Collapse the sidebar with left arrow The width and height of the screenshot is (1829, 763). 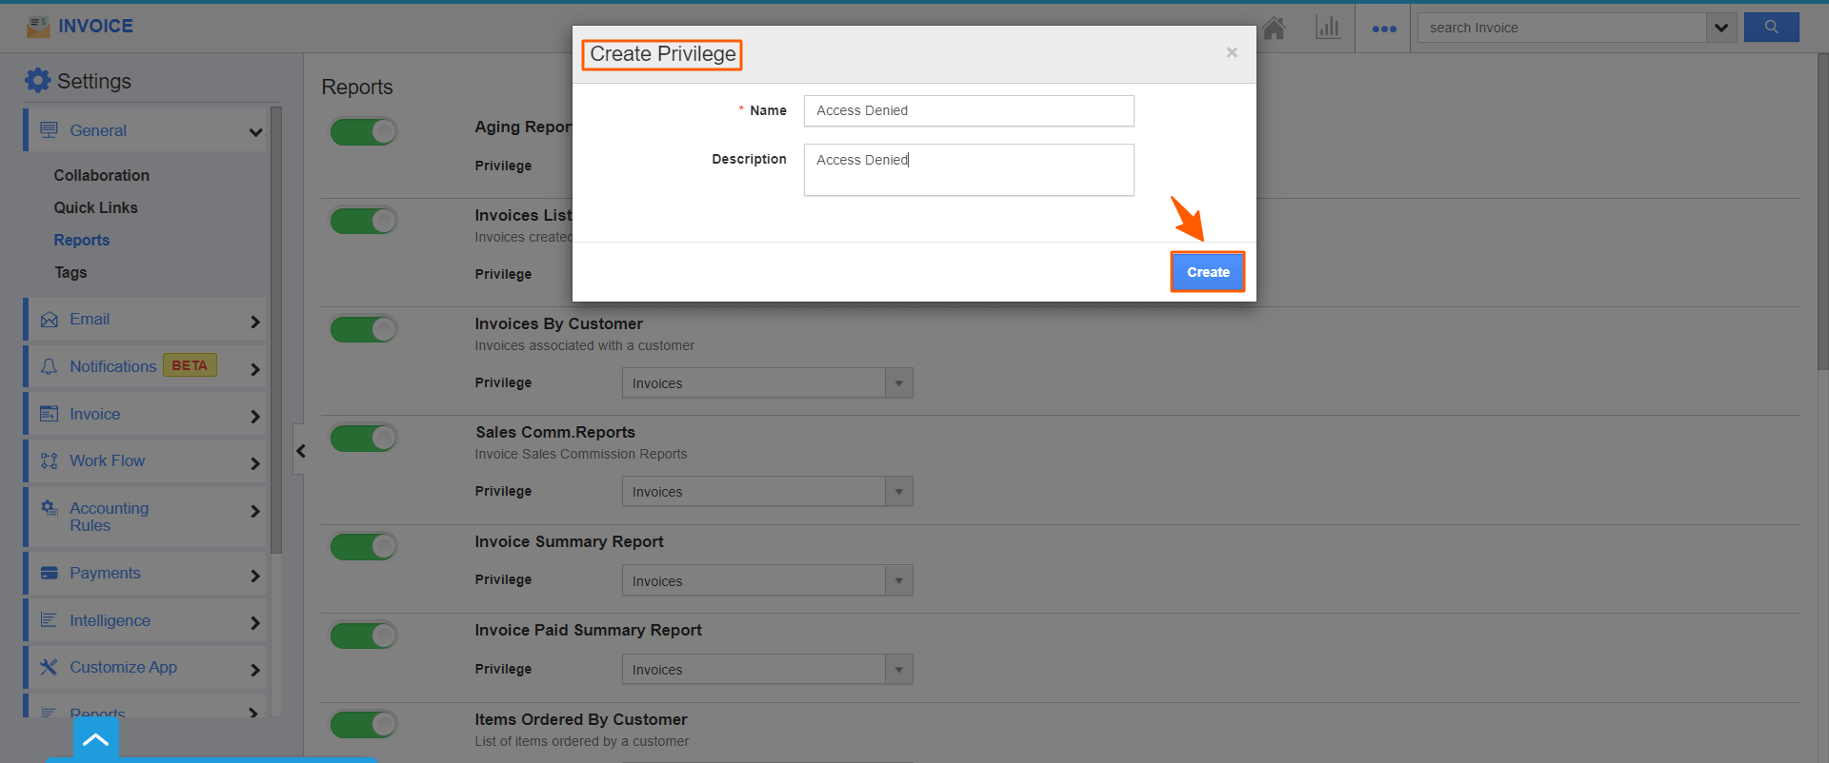pyautogui.click(x=300, y=451)
